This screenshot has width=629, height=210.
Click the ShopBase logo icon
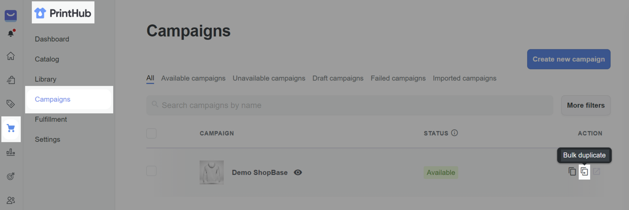click(x=11, y=15)
